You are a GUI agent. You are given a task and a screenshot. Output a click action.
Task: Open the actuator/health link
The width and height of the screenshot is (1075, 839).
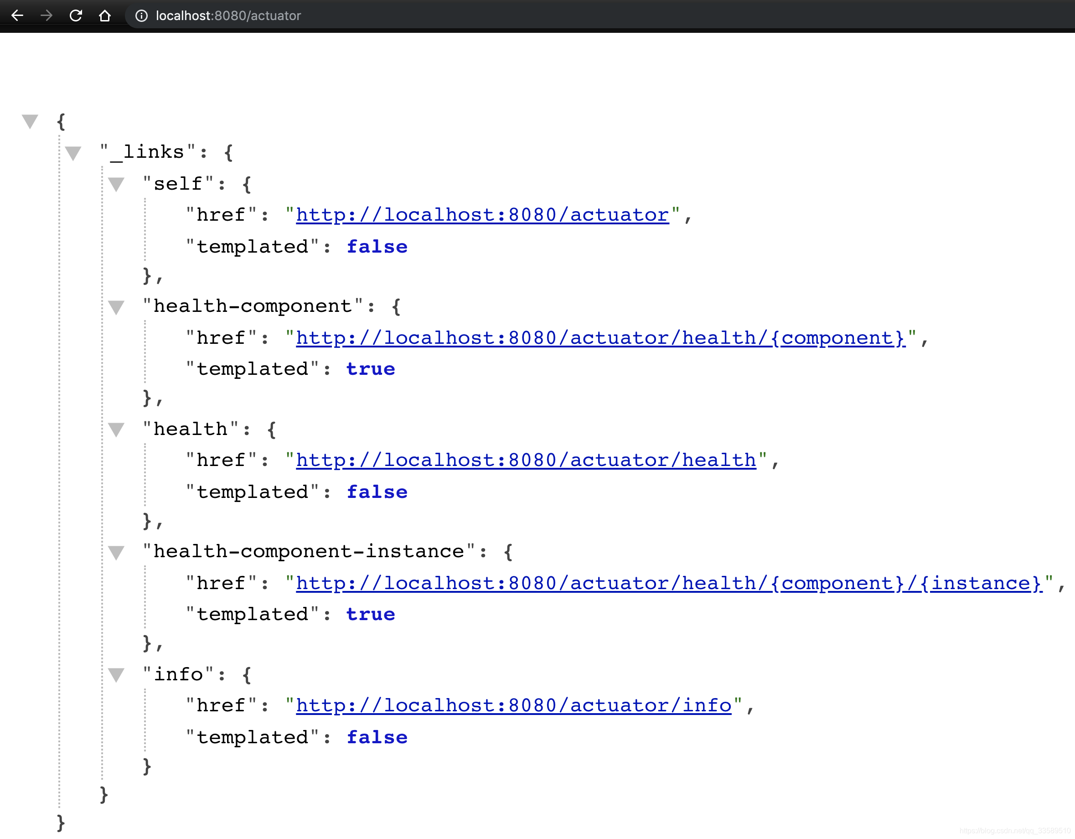(x=525, y=461)
